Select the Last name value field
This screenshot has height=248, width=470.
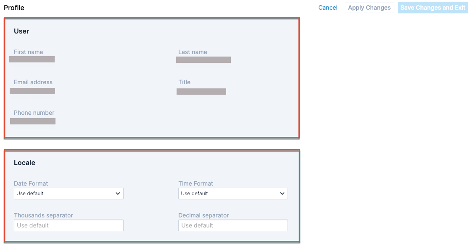pyautogui.click(x=203, y=60)
